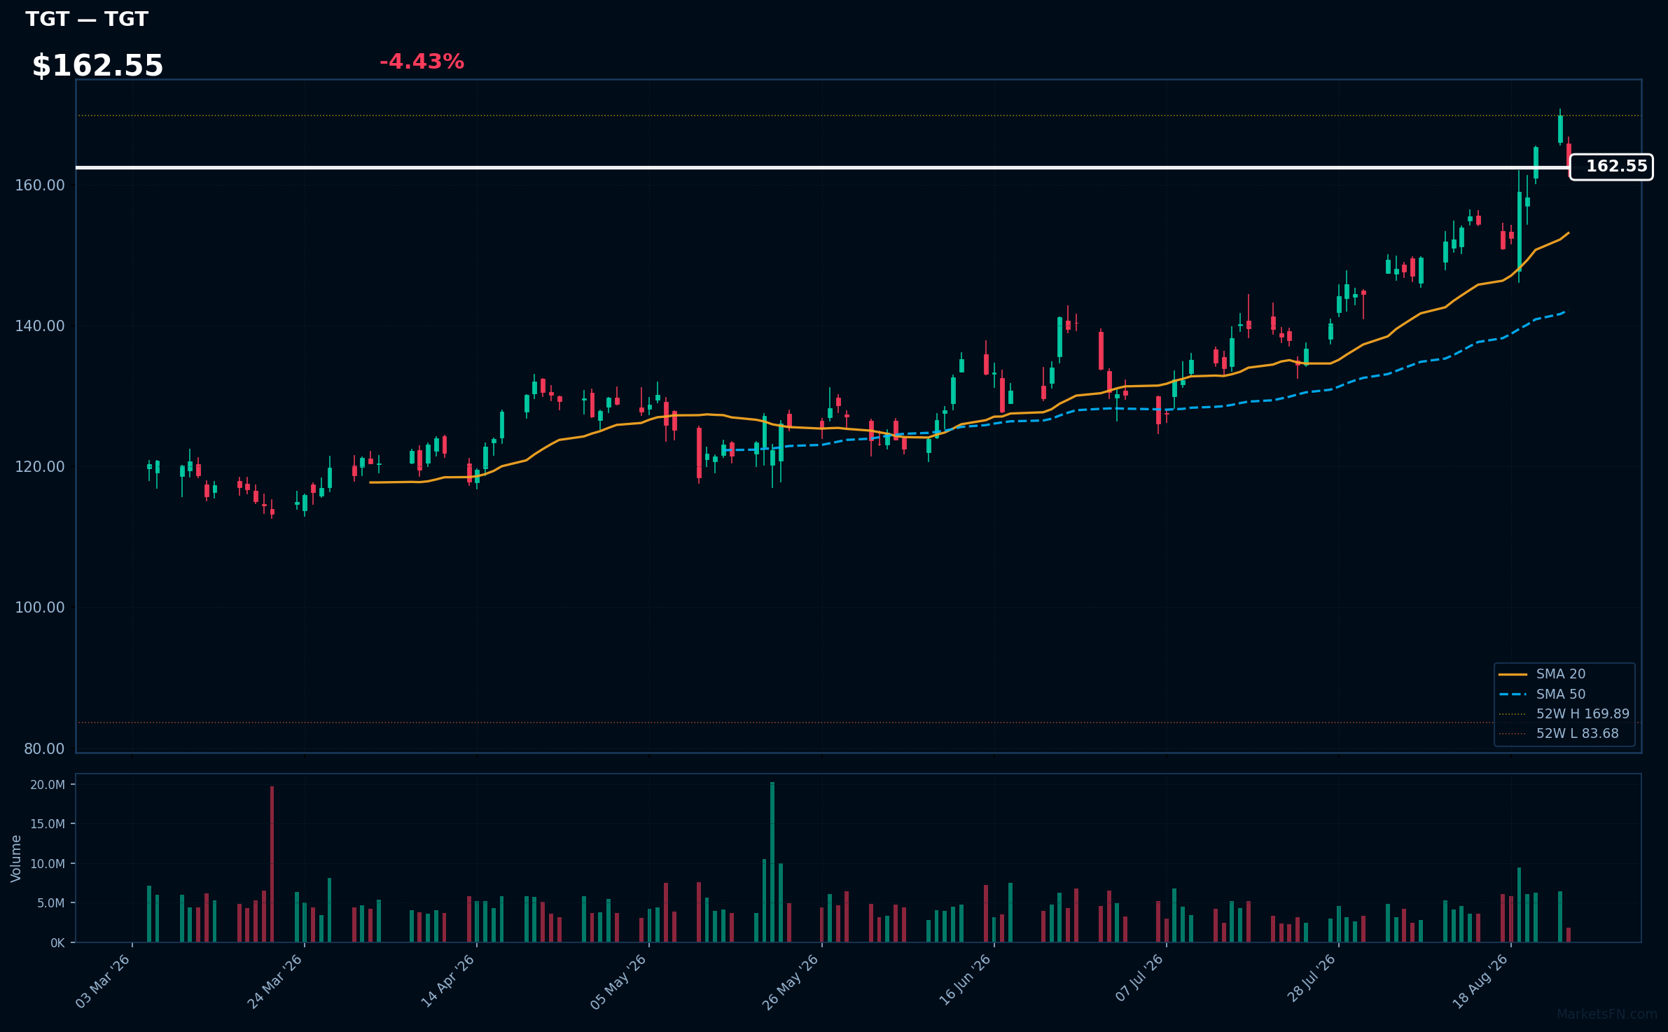1668x1032 pixels.
Task: Select the 05 May '26 date label
Action: 618,981
